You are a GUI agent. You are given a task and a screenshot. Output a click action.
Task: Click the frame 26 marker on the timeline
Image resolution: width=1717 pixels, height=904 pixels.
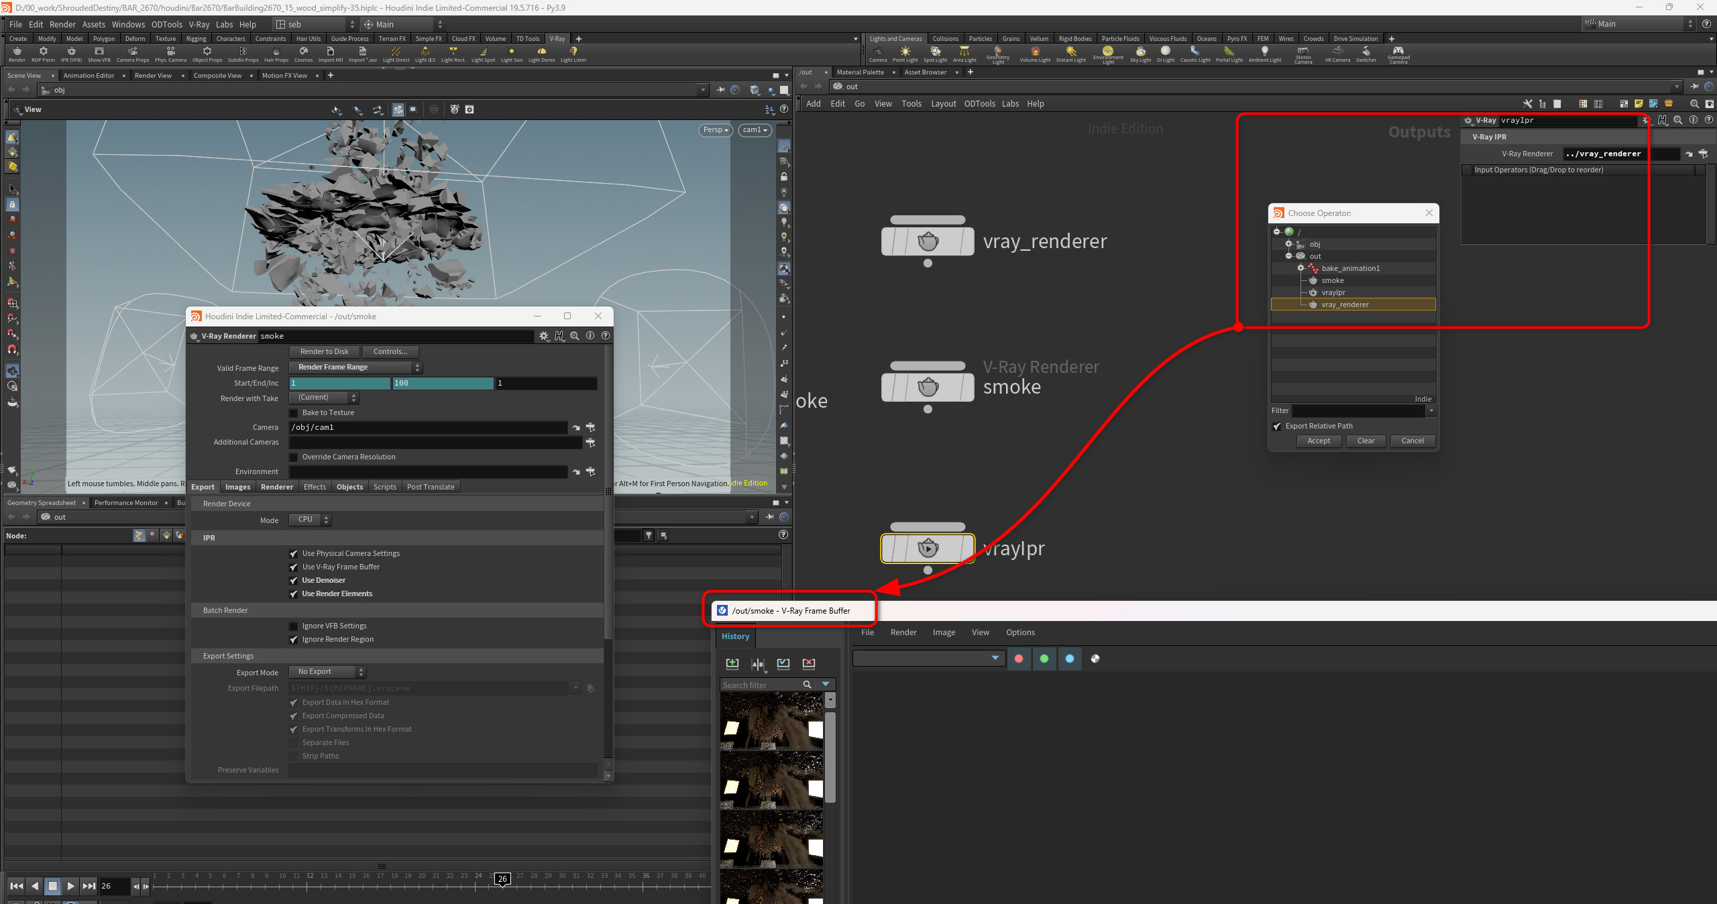(x=502, y=879)
